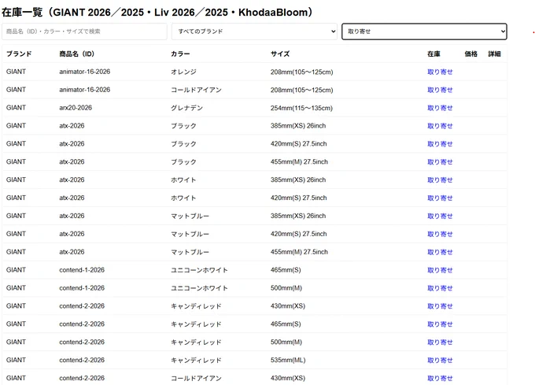Click 取り寄せ for contend-2-2026 ゴールドアイアン 430mm(XS)
535x385 pixels.
[x=440, y=379]
